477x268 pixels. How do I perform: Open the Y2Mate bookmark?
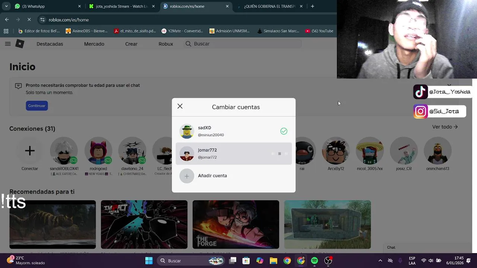[x=183, y=31]
